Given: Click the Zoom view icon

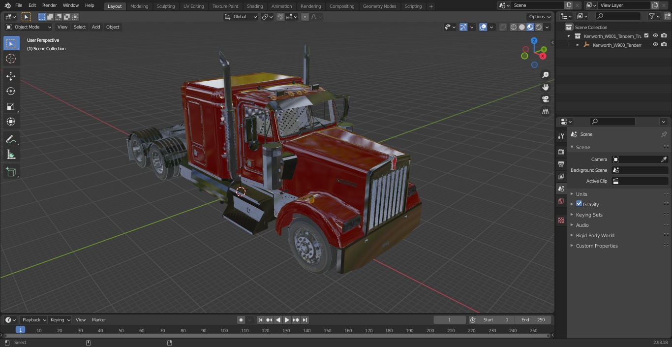Looking at the screenshot, I should point(545,75).
